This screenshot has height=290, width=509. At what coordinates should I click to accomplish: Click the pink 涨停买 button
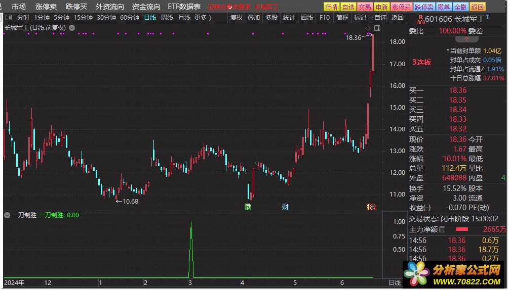[402, 7]
